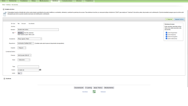Collapse the Detalles Archivo section

point(4,9)
